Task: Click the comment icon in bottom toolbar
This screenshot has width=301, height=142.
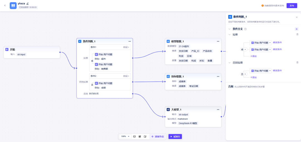Action: pyautogui.click(x=134, y=136)
